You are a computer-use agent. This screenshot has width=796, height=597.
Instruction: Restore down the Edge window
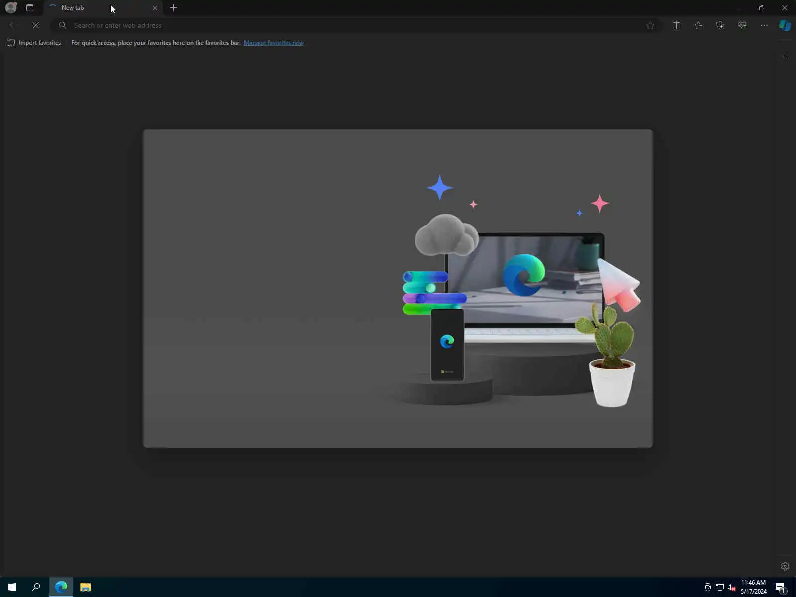click(x=762, y=8)
